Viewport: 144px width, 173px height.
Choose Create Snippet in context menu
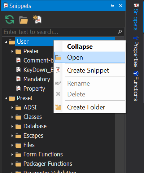click(x=90, y=70)
